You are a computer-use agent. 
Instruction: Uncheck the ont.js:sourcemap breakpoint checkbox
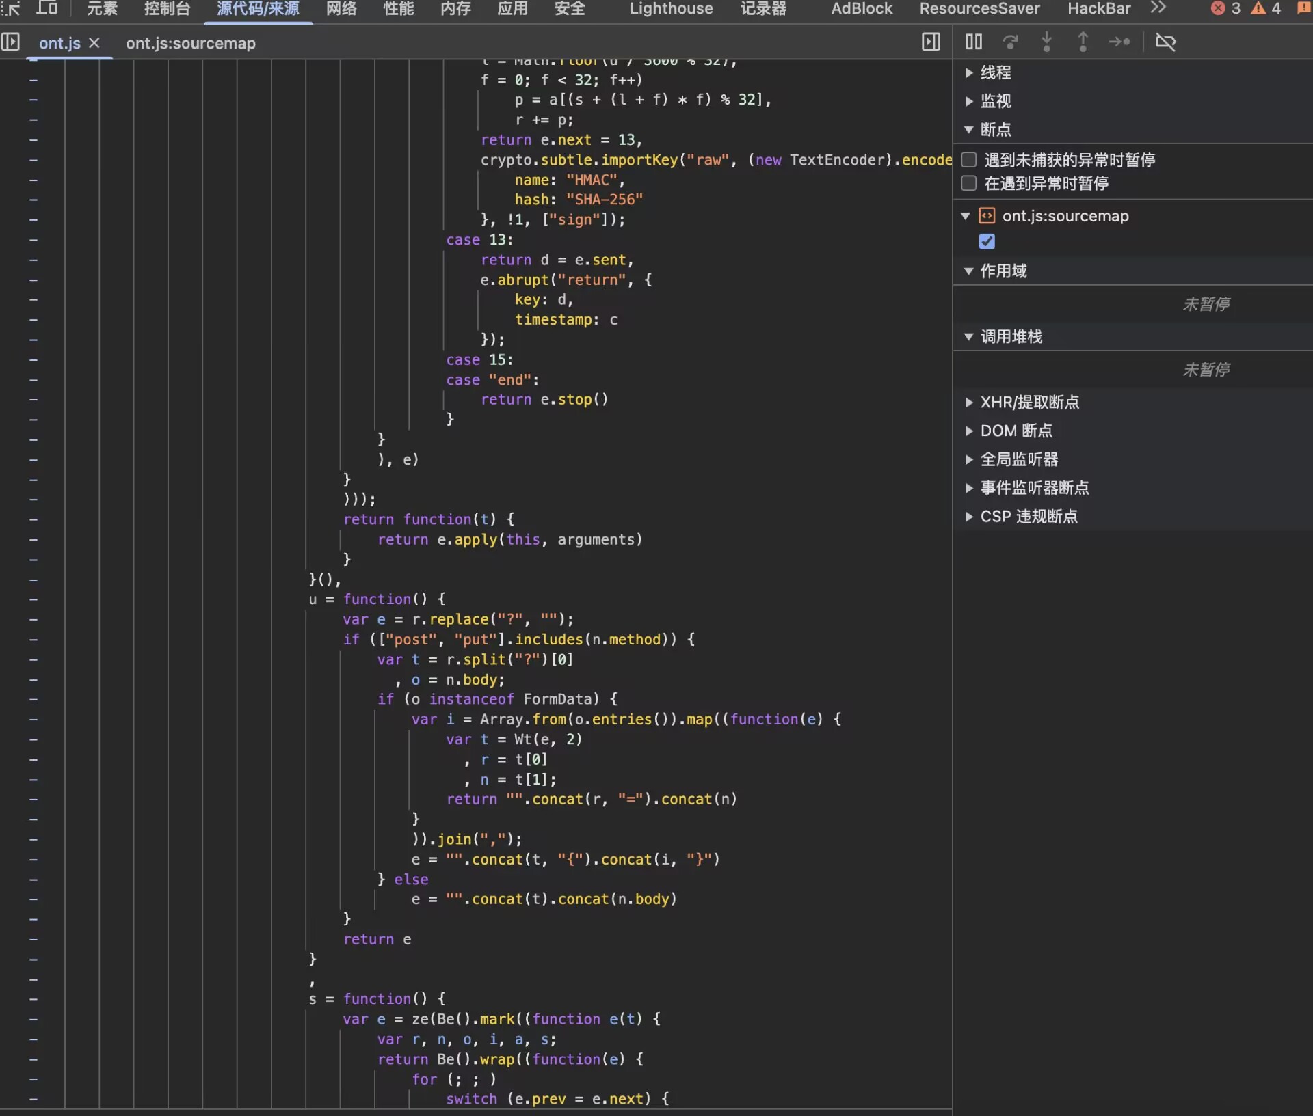pyautogui.click(x=987, y=241)
